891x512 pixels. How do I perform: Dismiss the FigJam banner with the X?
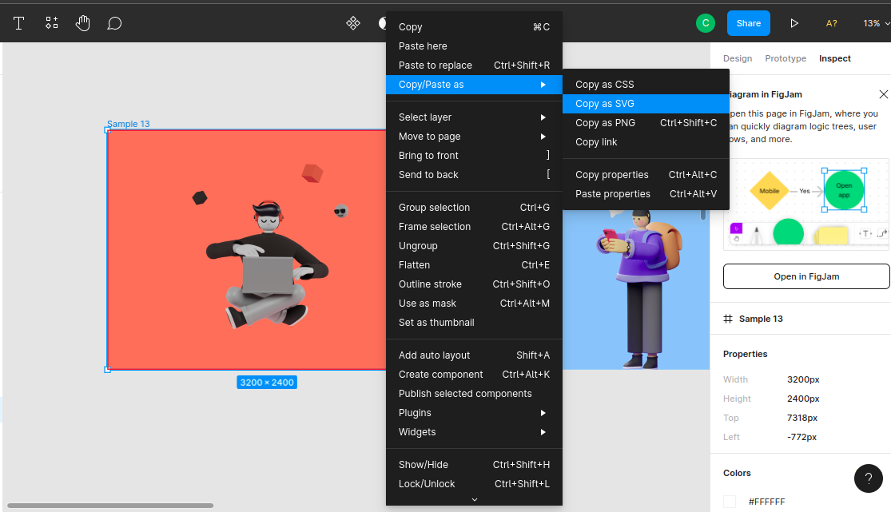[x=883, y=93]
